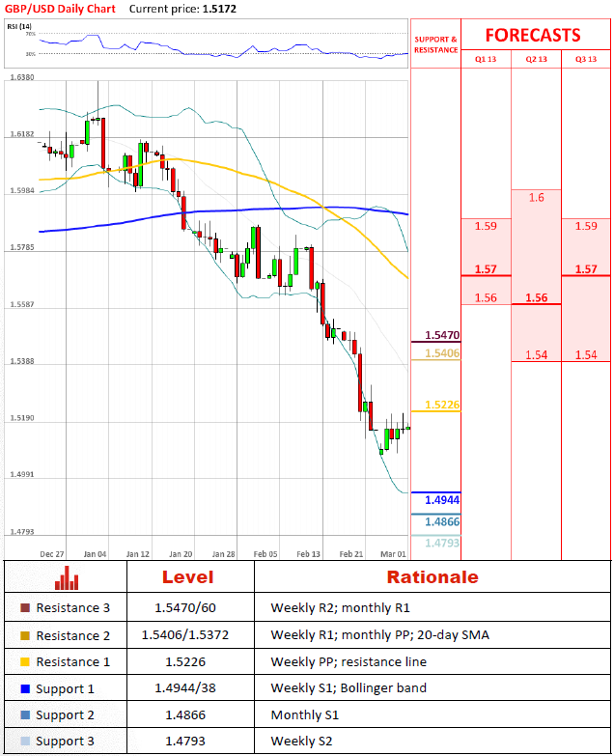
Task: Click the 1.6 forecast value under Q2 13
Action: (x=537, y=197)
